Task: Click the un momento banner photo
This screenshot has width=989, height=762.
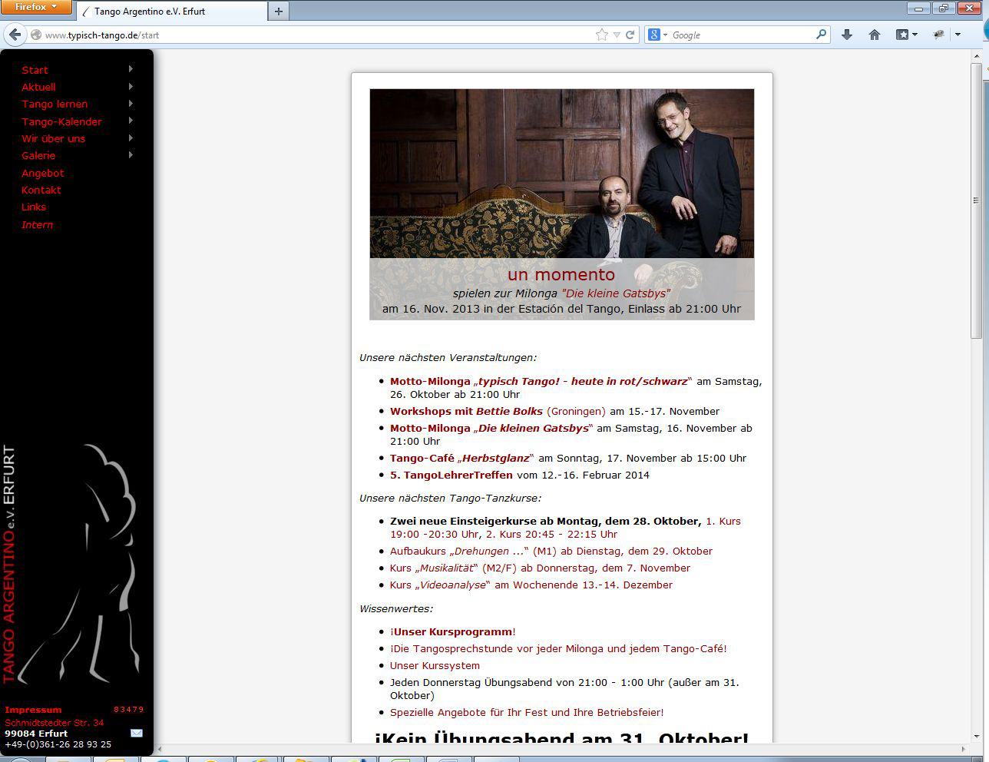Action: pyautogui.click(x=561, y=174)
